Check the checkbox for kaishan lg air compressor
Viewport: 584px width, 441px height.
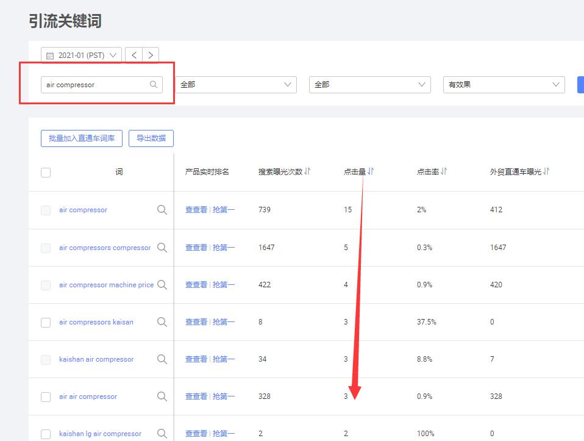point(45,434)
